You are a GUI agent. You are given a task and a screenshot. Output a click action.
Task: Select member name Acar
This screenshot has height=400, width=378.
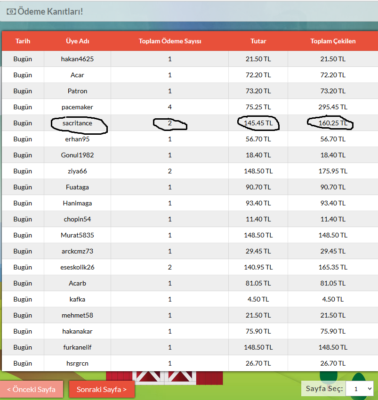[77, 75]
